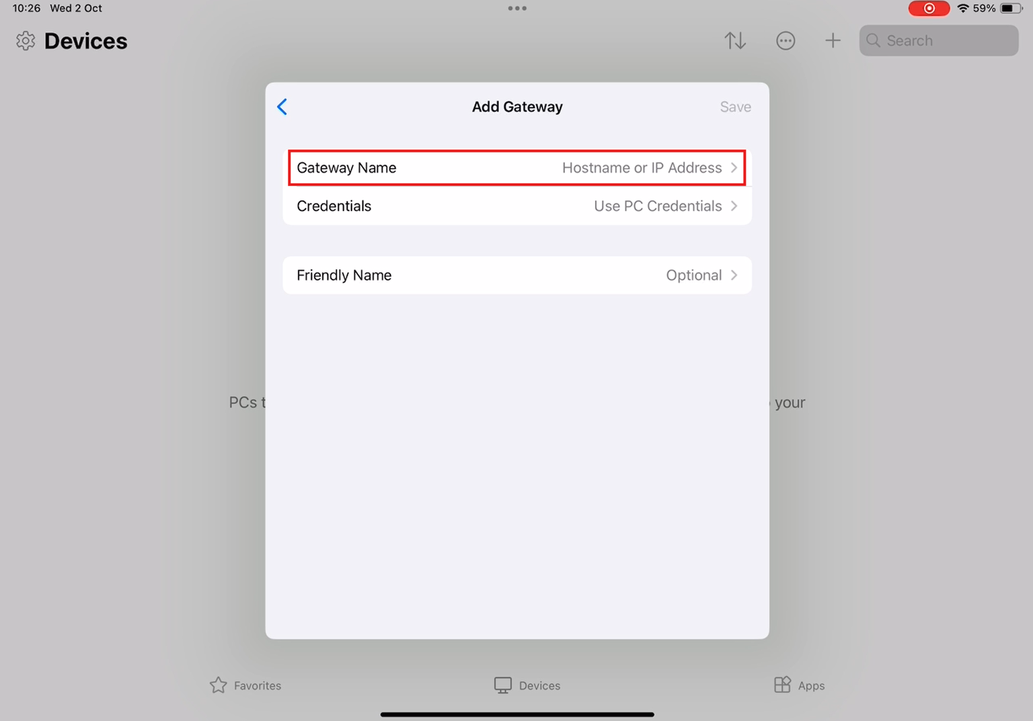Tap the Devices monitor icon
The height and width of the screenshot is (721, 1033).
pos(502,685)
